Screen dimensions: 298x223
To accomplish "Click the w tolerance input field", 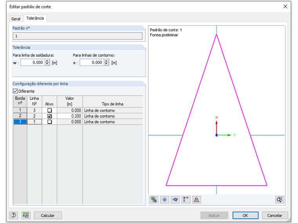I will coord(33,62).
